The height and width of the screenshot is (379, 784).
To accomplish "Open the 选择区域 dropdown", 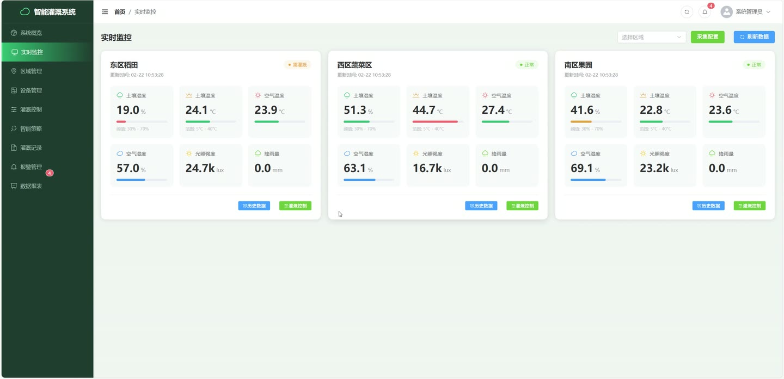I will [651, 37].
